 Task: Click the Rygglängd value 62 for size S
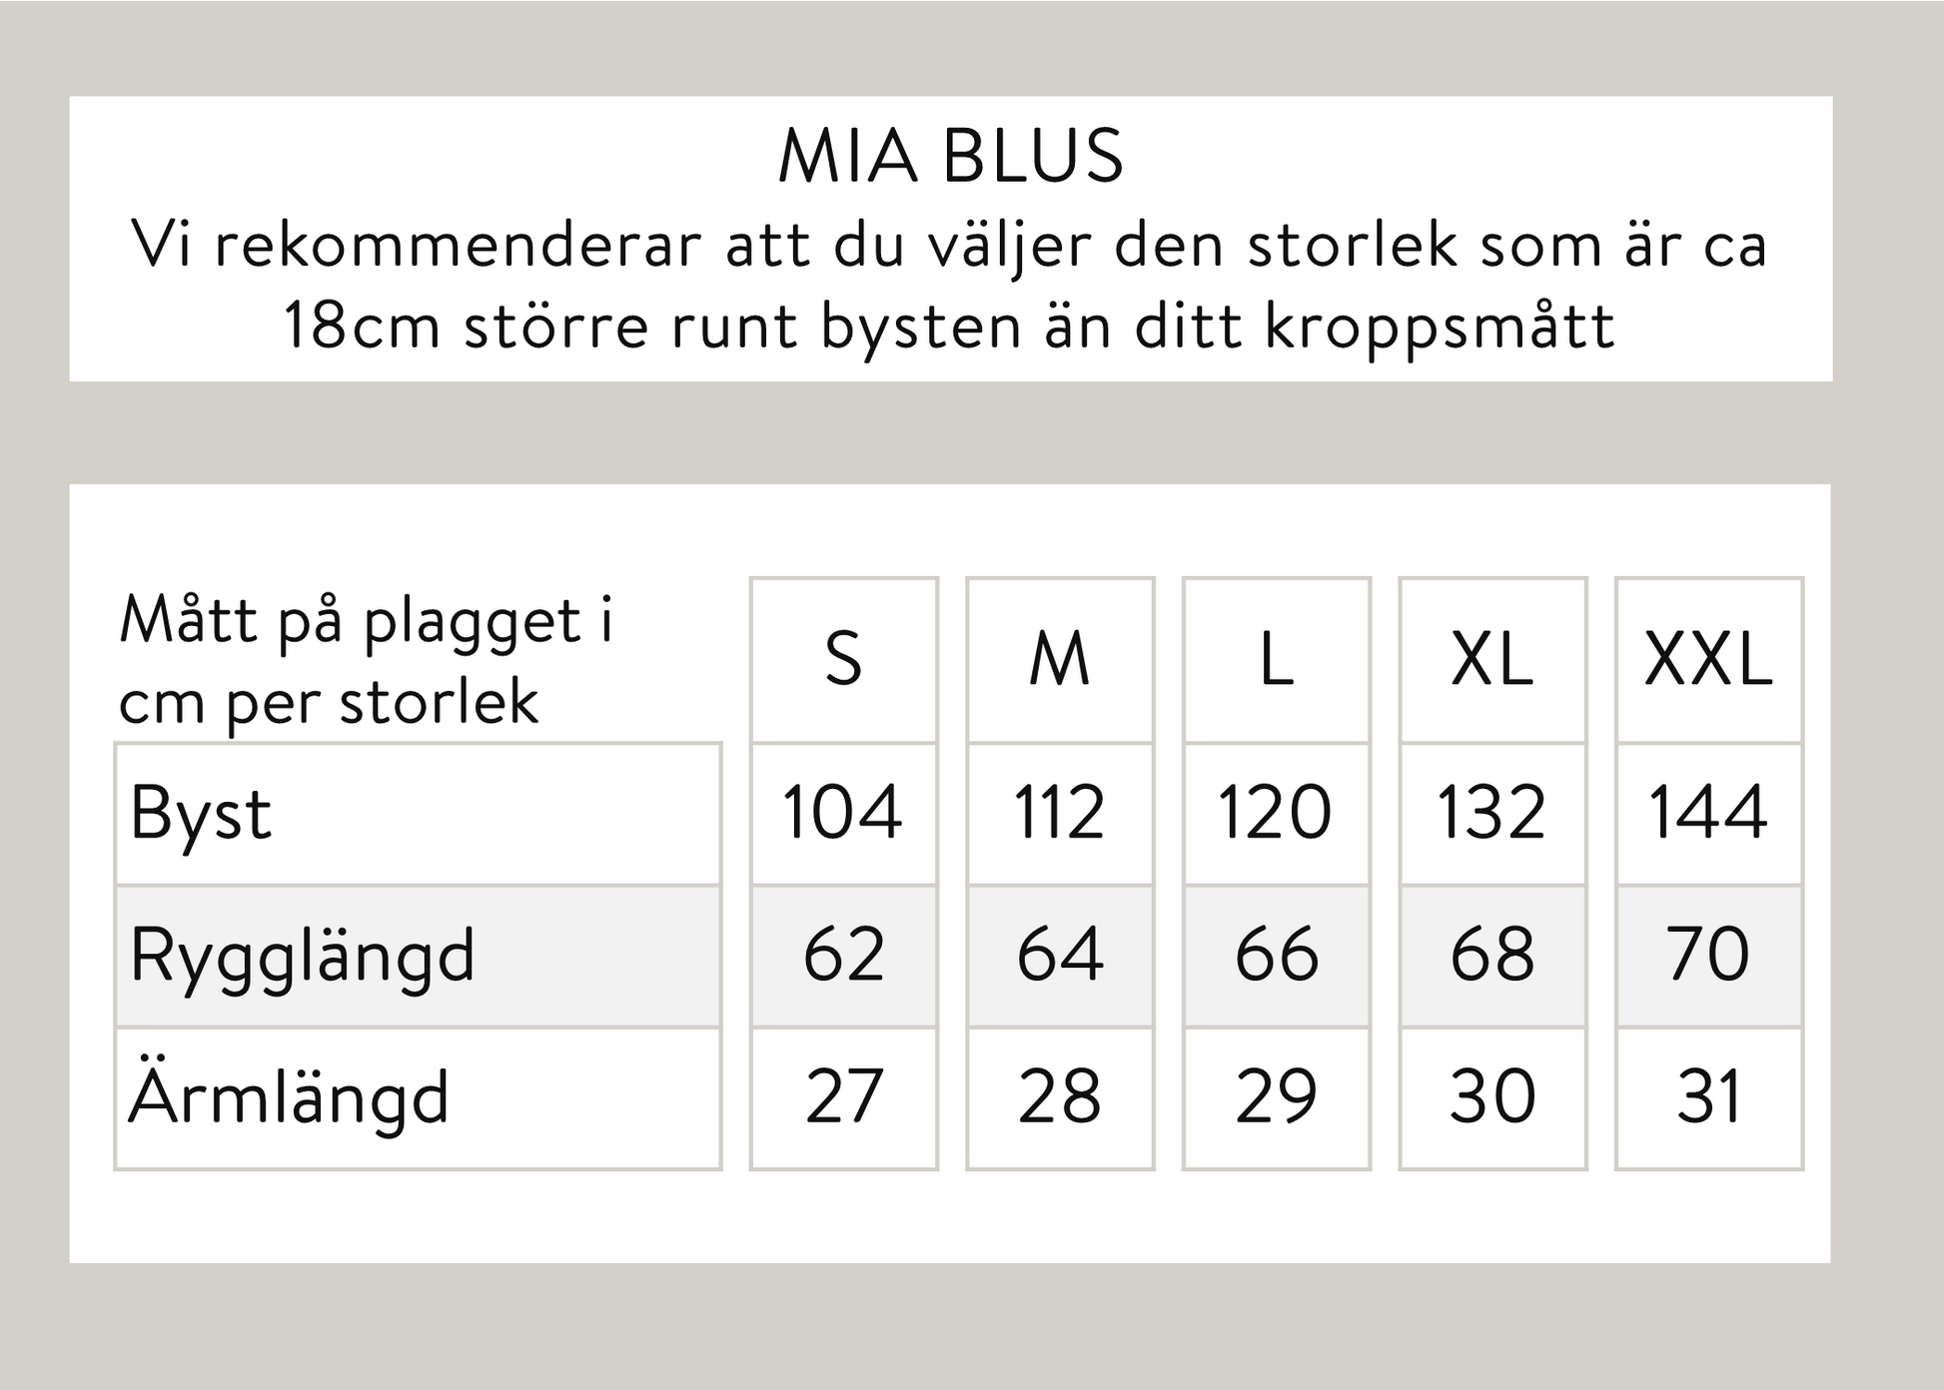(x=843, y=955)
